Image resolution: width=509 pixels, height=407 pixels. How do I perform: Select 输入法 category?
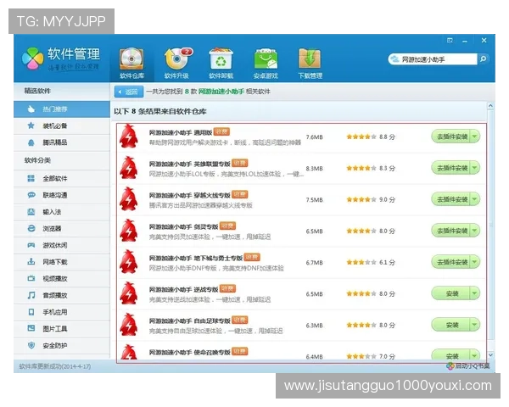point(62,212)
